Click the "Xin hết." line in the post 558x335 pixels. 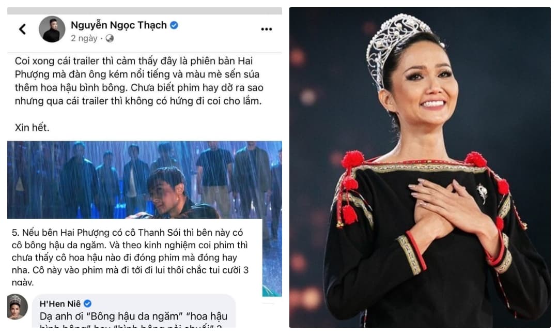tap(32, 128)
